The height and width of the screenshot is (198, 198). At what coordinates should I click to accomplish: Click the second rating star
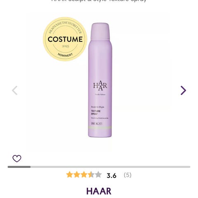pyautogui.click(x=77, y=174)
